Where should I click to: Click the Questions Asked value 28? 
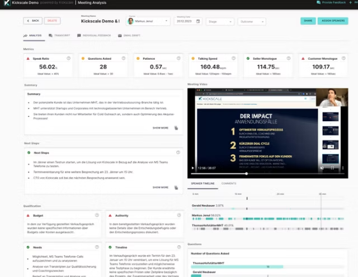click(103, 67)
